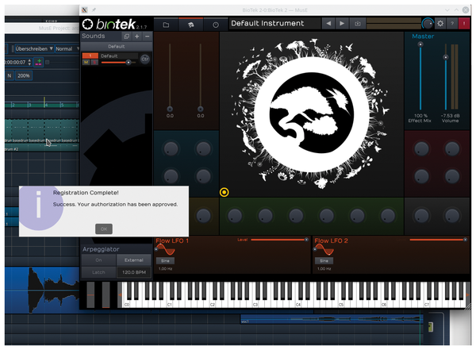Click top-right knob in teal panel
Image resolution: width=476 pixels, height=350 pixels.
(203, 148)
